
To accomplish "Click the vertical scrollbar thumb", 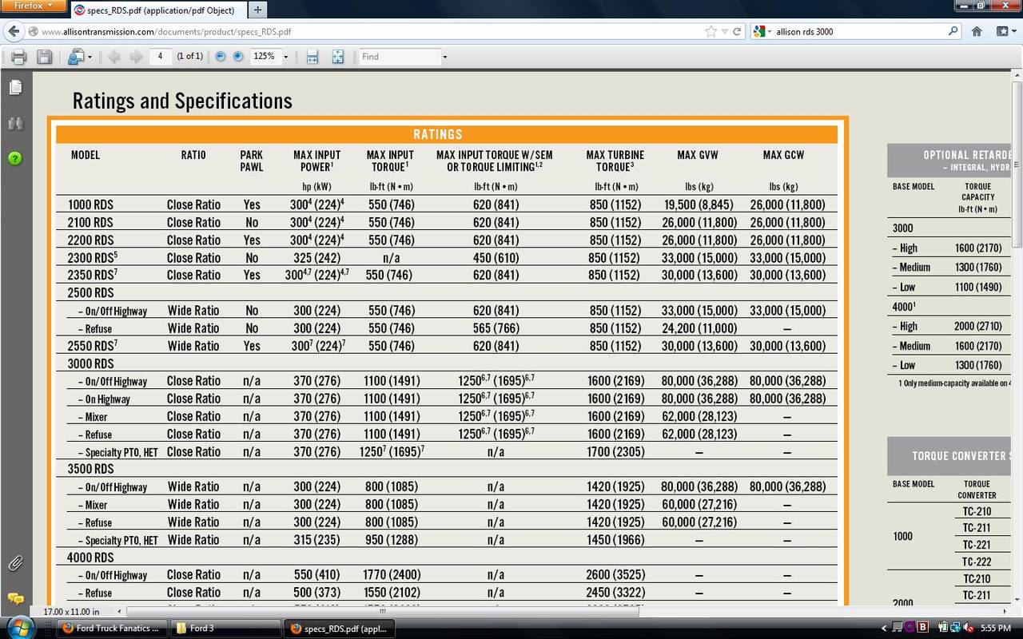I will click(1017, 164).
